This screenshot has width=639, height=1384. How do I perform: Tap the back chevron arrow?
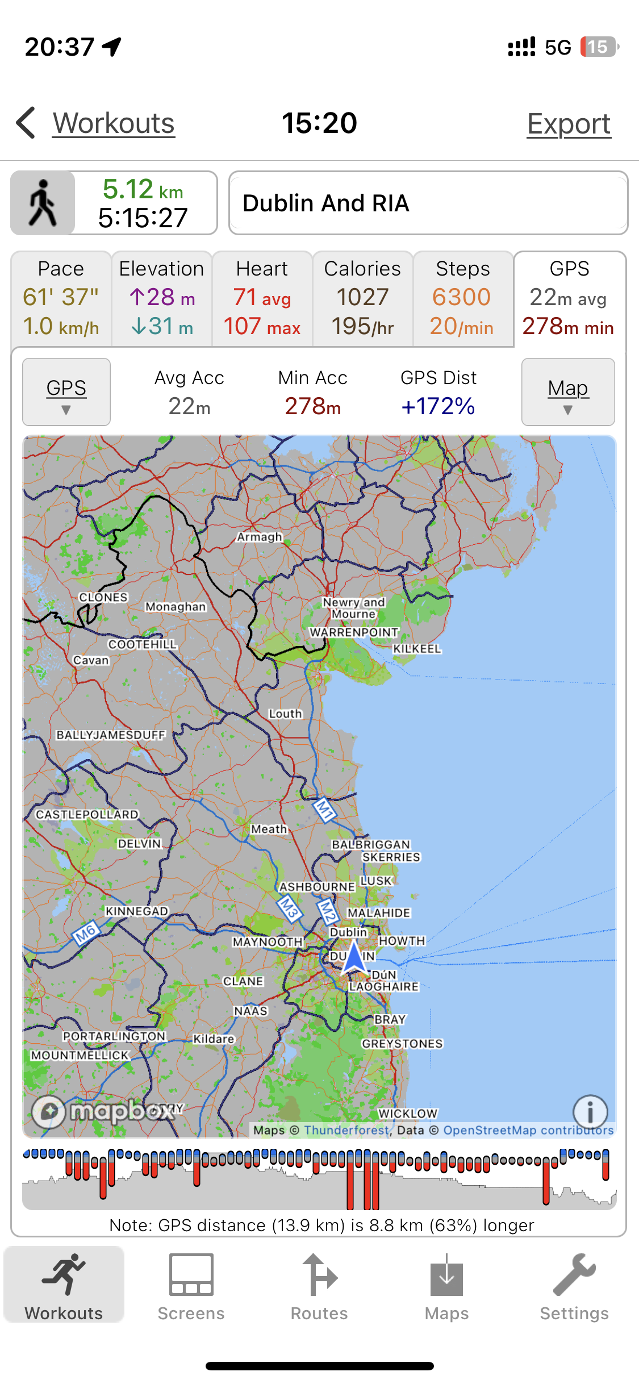coord(26,123)
